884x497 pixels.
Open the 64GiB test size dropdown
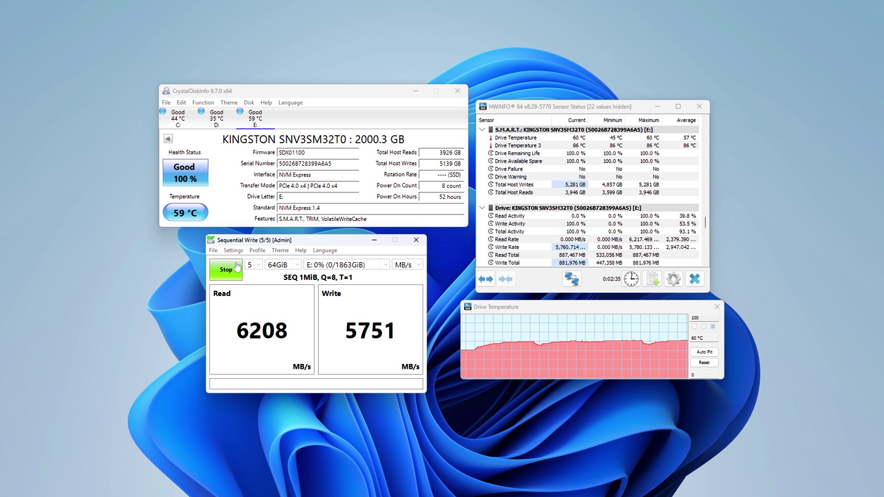(x=283, y=265)
